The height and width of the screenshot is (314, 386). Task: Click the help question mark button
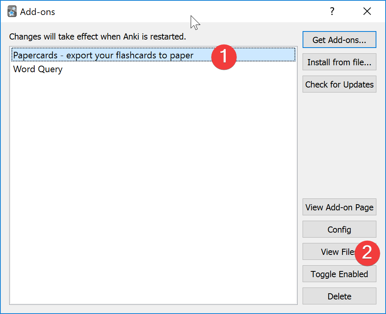coord(332,11)
